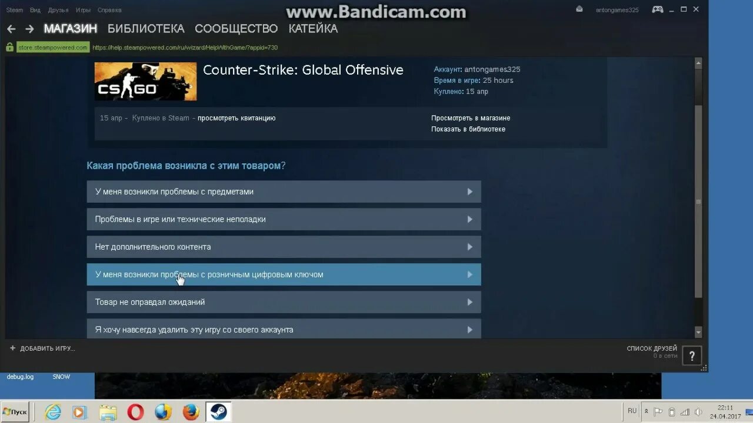Switch to the СООБЩЕСТВО tab

coord(236,28)
